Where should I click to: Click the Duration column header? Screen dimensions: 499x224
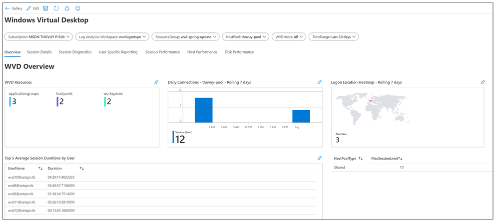55,169
